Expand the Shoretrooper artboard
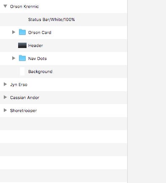This screenshot has height=183, width=166. click(x=5, y=110)
